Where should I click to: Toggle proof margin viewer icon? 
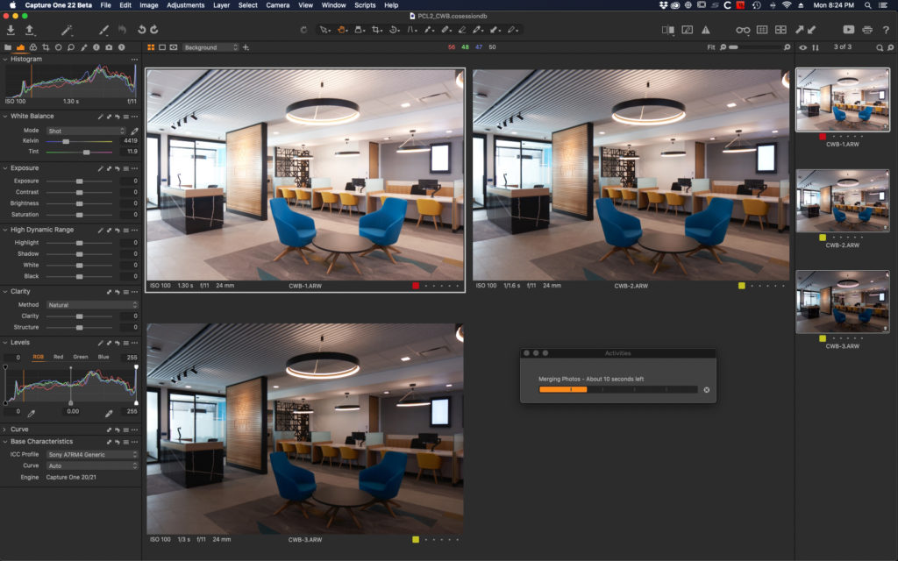pos(174,47)
